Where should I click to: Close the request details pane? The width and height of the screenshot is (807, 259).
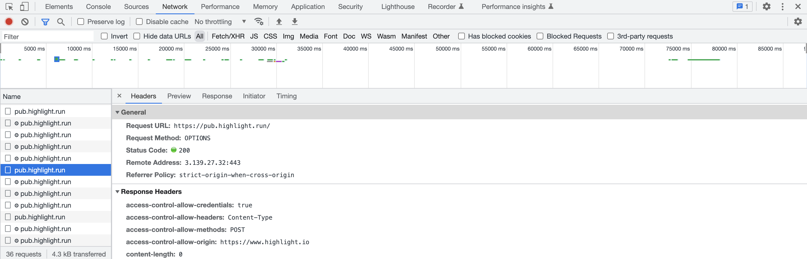click(x=119, y=96)
